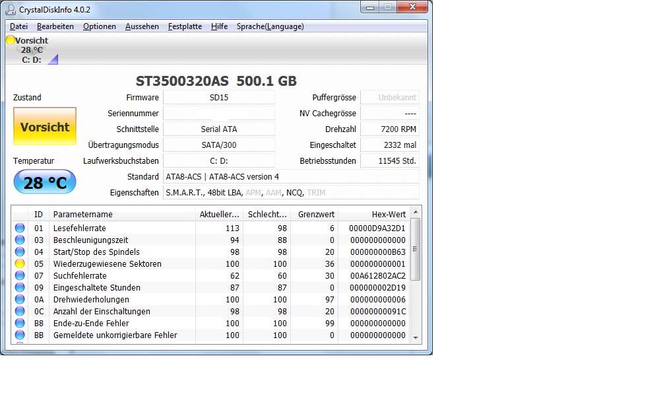The height and width of the screenshot is (416, 665).
Task: Open the Hilfe menu
Action: [219, 26]
